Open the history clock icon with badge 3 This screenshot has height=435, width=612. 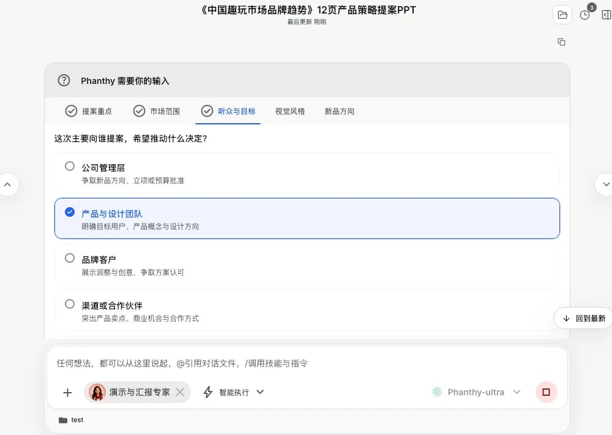click(584, 15)
